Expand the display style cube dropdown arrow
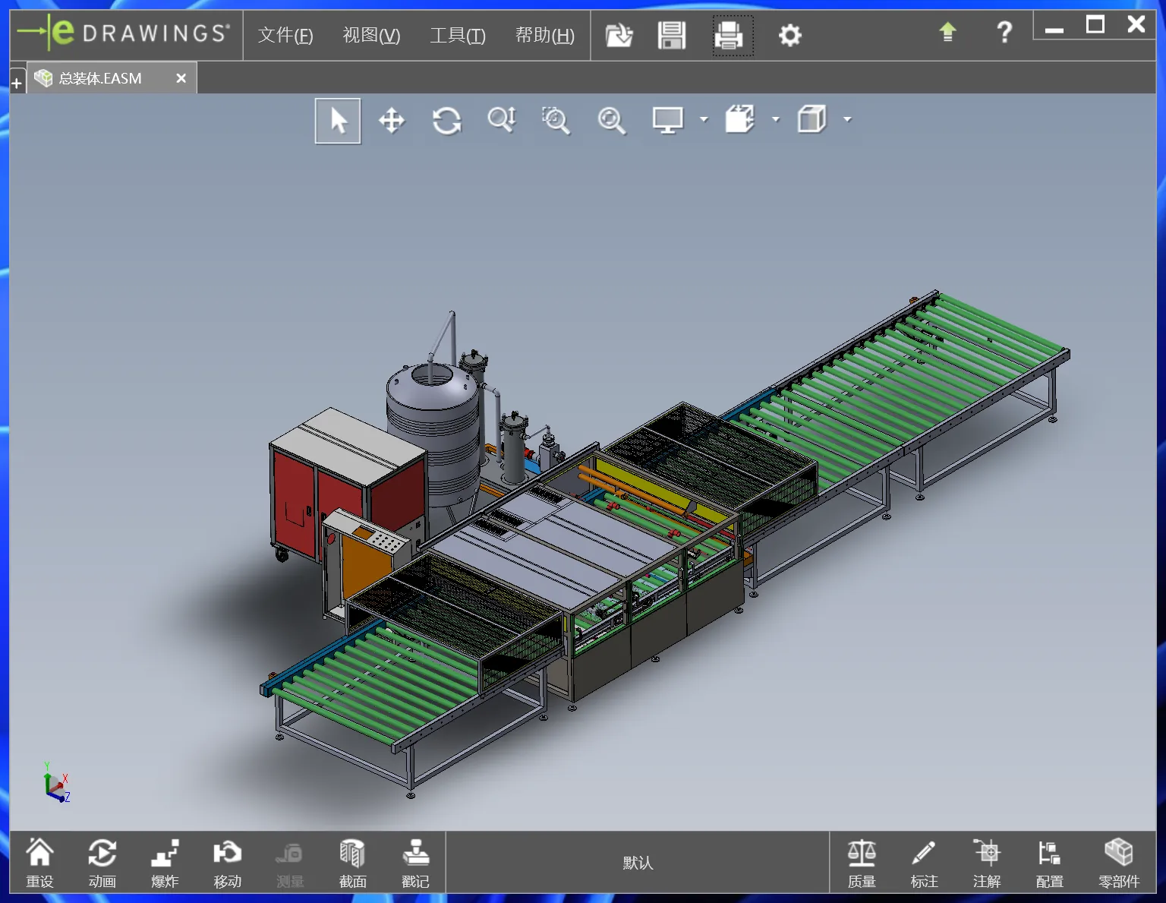1166x903 pixels. coord(847,119)
